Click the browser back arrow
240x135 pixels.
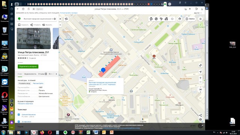[18, 9]
